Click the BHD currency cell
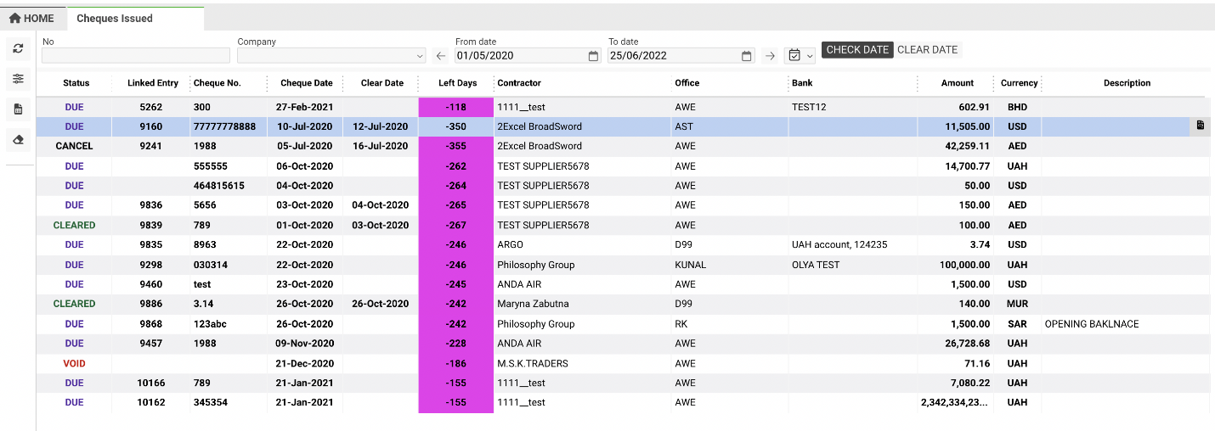Screen dimensions: 1215x431 click(1017, 107)
